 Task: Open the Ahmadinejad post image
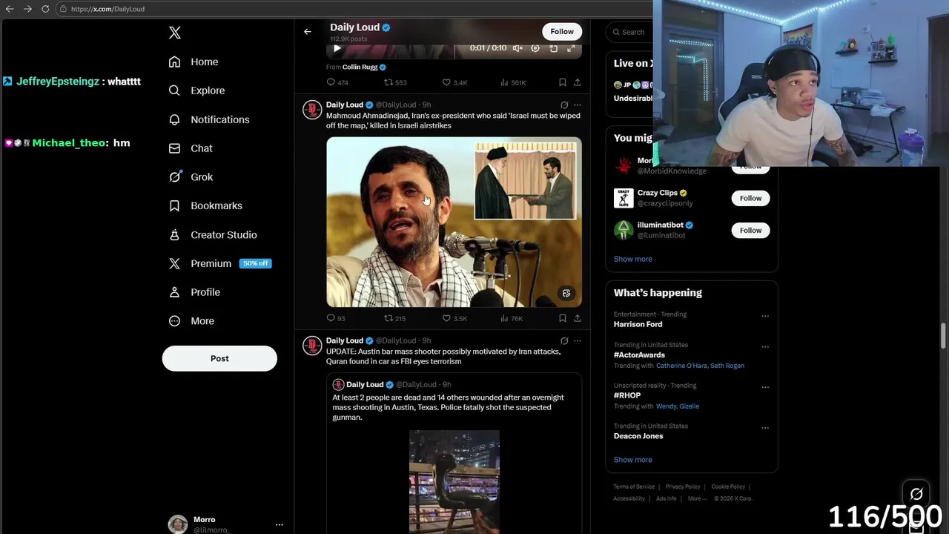click(454, 222)
